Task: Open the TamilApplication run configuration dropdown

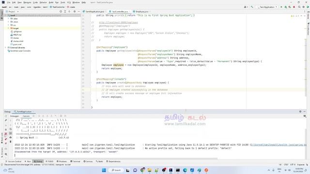Action: pos(267,7)
